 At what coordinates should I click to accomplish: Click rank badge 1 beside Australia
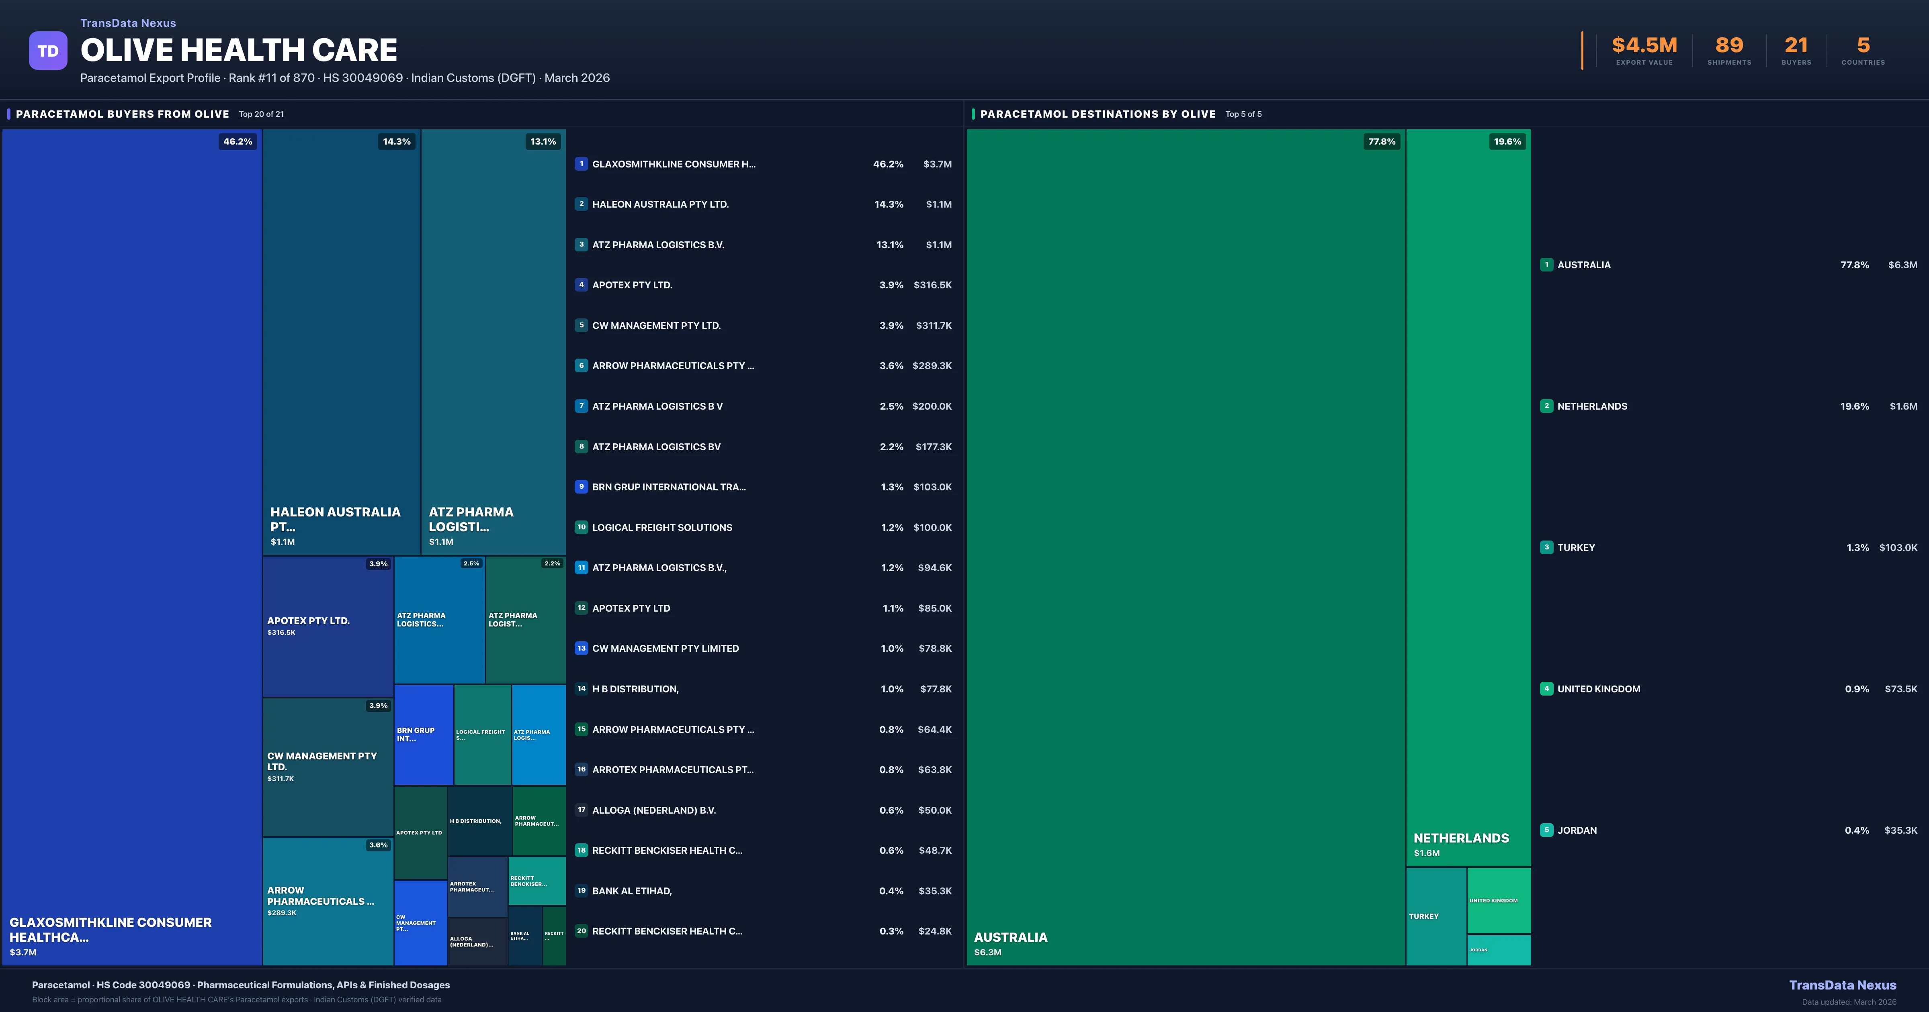1546,265
